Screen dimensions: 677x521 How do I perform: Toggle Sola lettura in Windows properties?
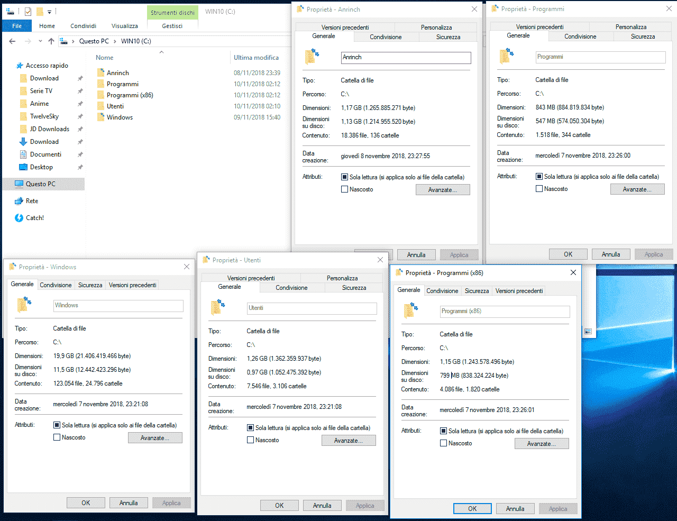click(57, 425)
